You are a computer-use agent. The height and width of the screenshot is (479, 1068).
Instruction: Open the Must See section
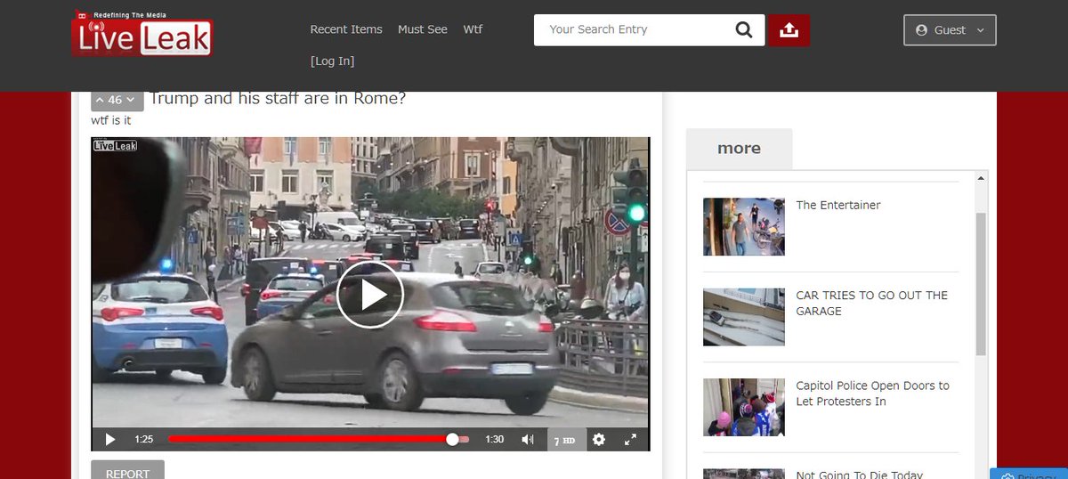[423, 29]
